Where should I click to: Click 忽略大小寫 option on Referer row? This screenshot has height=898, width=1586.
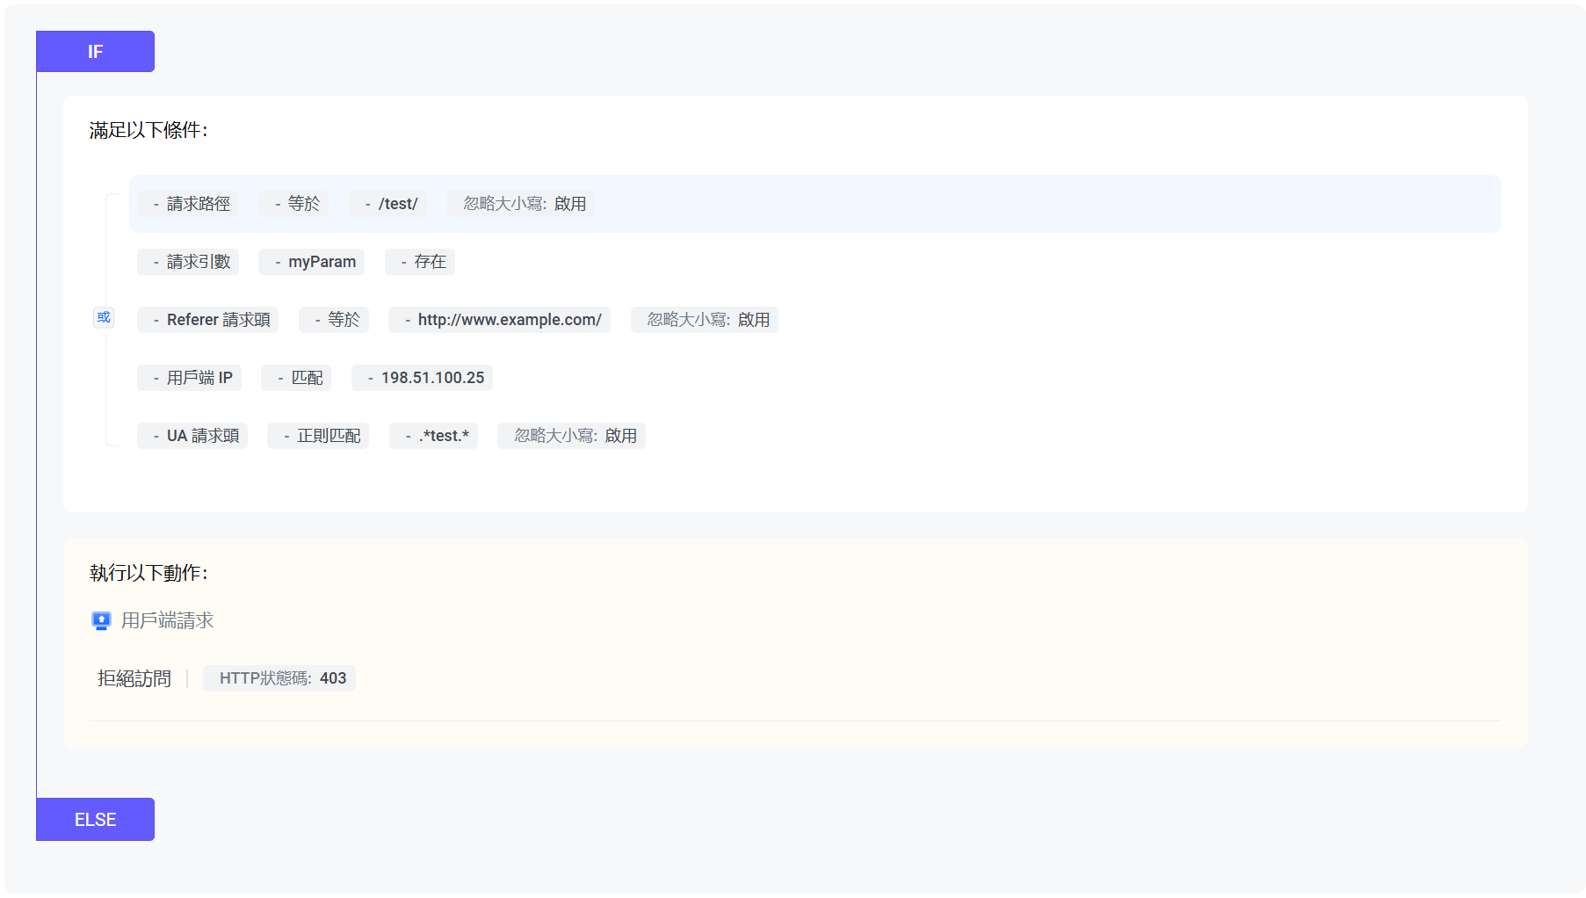pos(705,320)
